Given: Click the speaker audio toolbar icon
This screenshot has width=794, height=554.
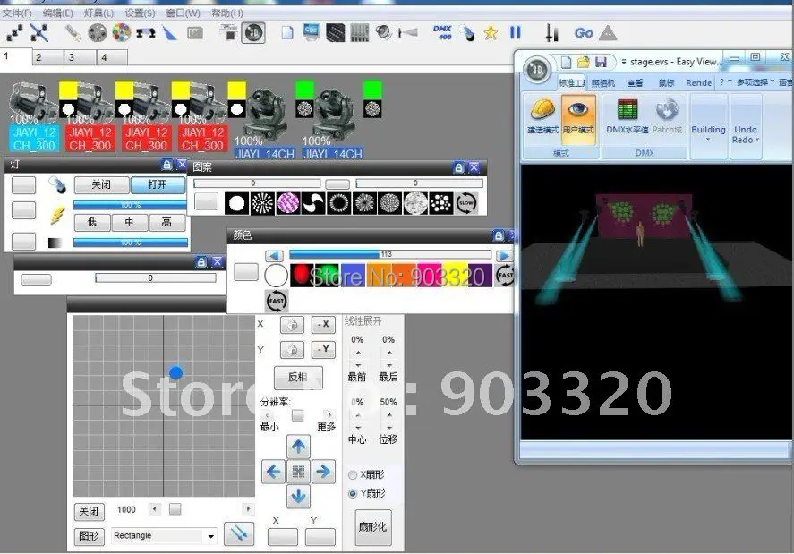Looking at the screenshot, I should coord(384,33).
